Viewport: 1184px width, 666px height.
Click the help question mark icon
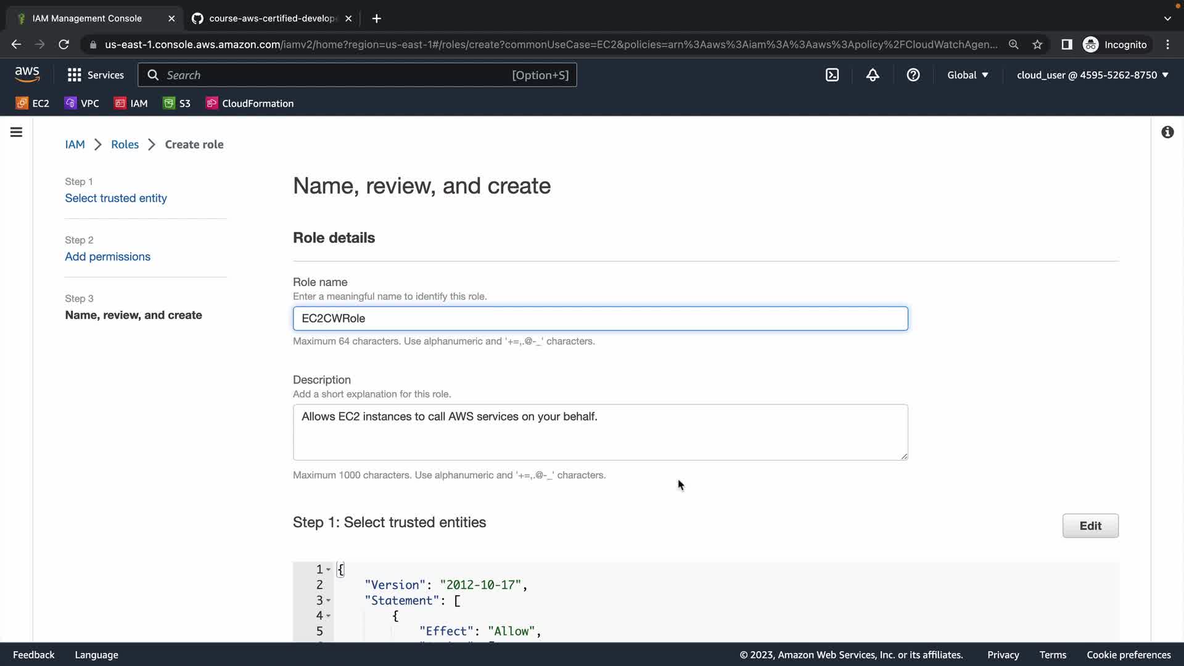pyautogui.click(x=913, y=75)
